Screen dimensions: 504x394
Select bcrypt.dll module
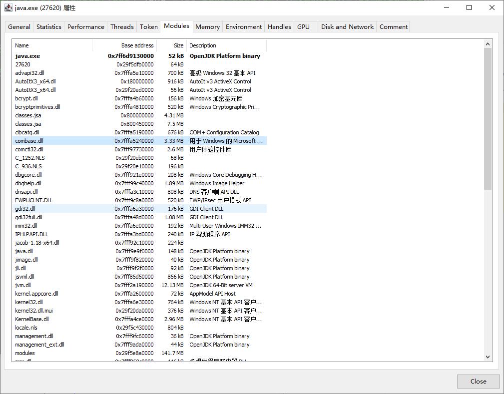139,98
